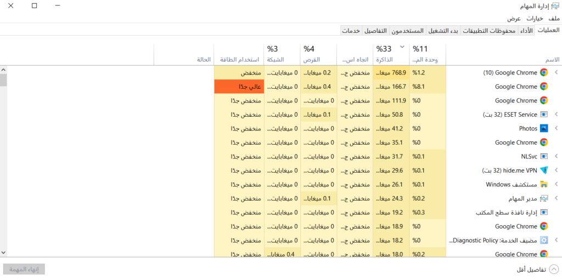The height and width of the screenshot is (280, 562).
Task: Click Chrome icon in the 111.9 memory row
Action: 544,100
